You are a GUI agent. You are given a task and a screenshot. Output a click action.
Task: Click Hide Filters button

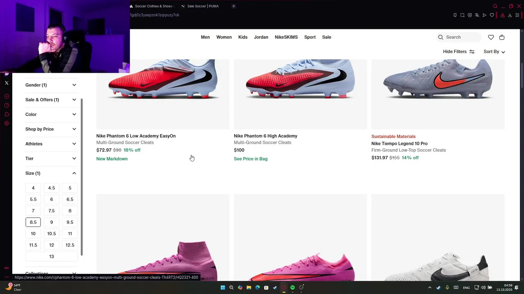458,51
